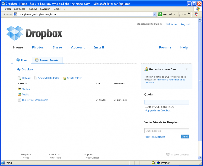The width and height of the screenshot is (203, 166).
Task: Click the text file icon for This is your Dropbox.txt
Action: (19, 100)
